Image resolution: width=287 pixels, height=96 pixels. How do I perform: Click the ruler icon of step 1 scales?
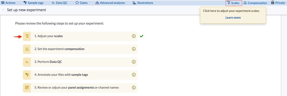[x=27, y=36]
